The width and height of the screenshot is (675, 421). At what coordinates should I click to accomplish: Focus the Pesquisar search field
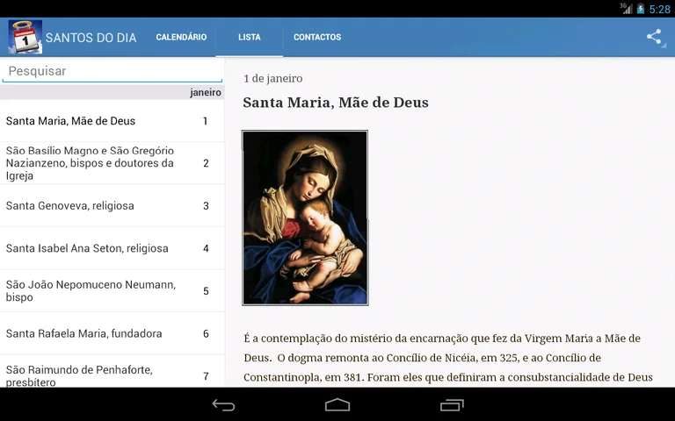pos(112,71)
